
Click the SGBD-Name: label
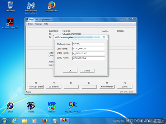[x=63, y=58]
